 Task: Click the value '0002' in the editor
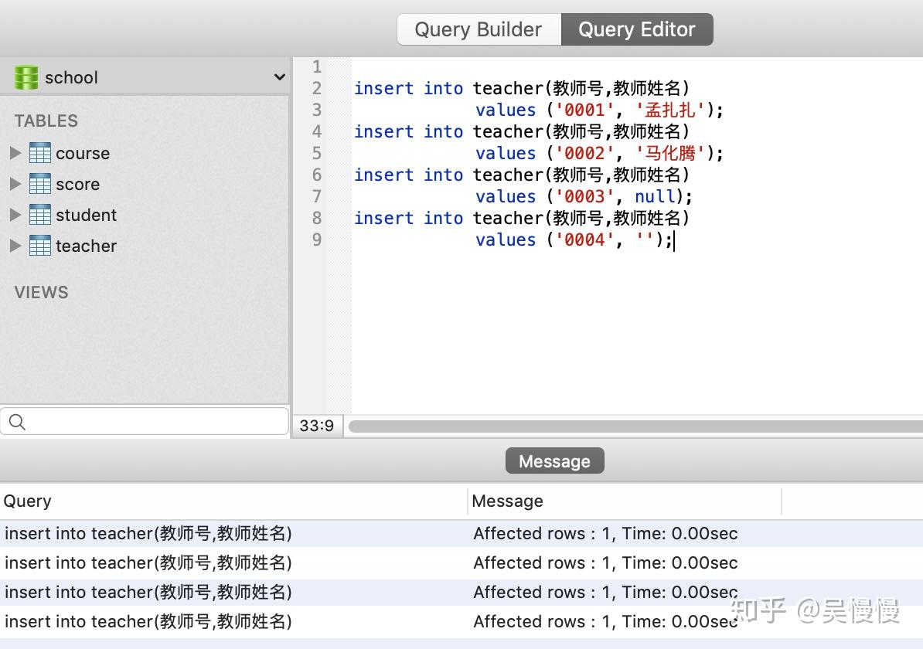point(585,154)
